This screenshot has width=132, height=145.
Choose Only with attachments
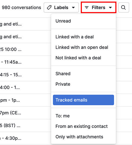(x=83, y=137)
